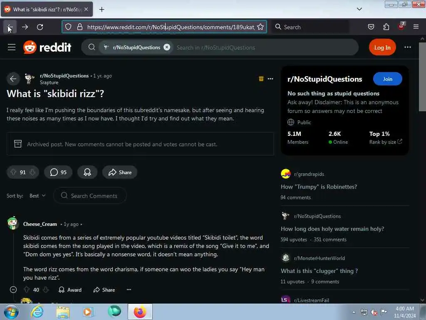Screen dimensions: 426x320
Task: Open the r/LivestreamFail community link
Action: coord(311,300)
